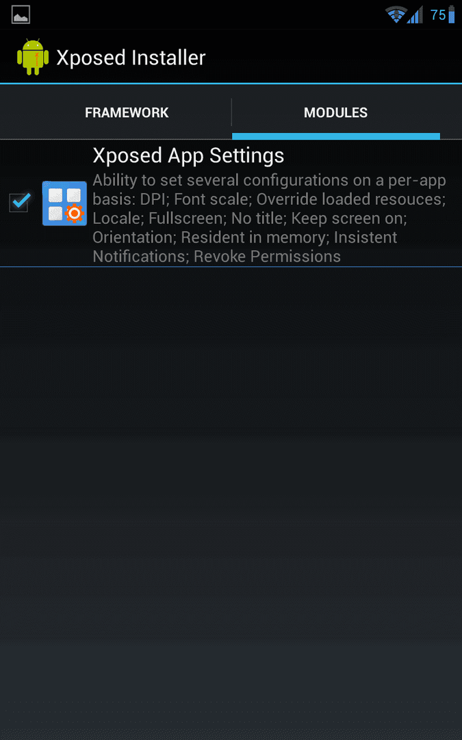The width and height of the screenshot is (462, 740).
Task: Tap the battery percentage number 75
Action: tap(438, 15)
